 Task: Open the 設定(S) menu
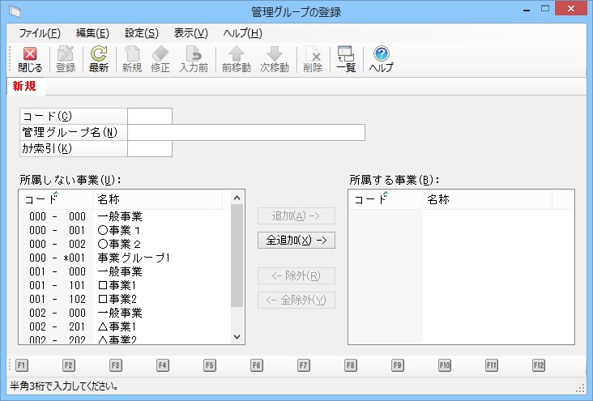142,33
